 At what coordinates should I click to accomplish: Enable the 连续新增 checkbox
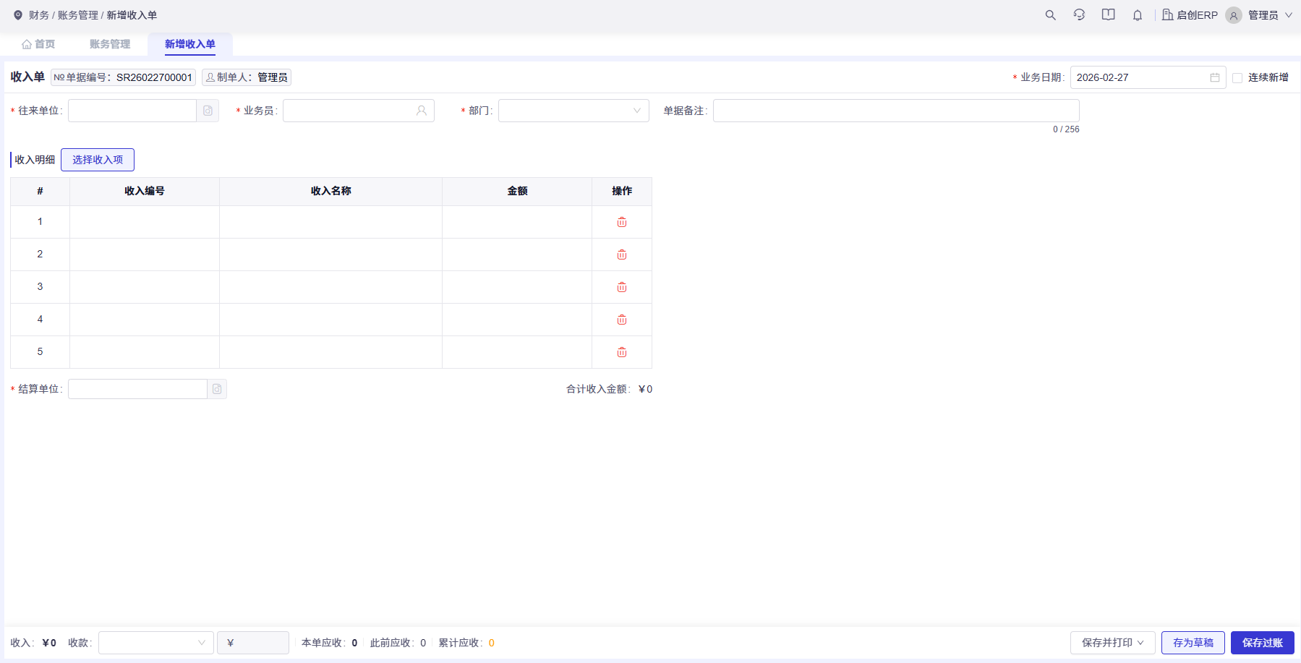point(1237,78)
